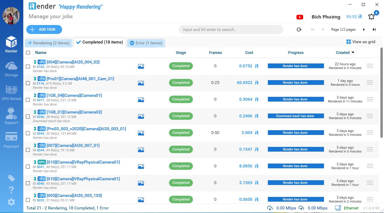Click the YouTube icon in header
384x213 pixels.
(300, 17)
